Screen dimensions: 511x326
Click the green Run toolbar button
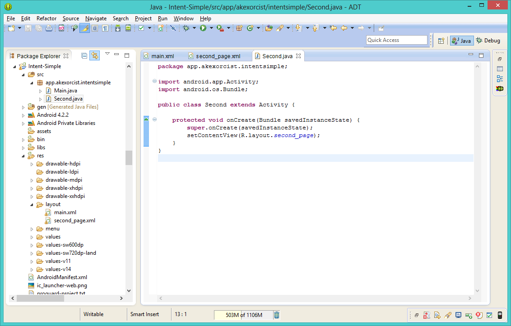[x=203, y=28]
